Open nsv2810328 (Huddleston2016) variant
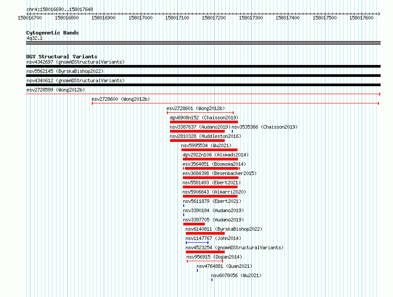This screenshot has height=297, width=393. click(205, 136)
